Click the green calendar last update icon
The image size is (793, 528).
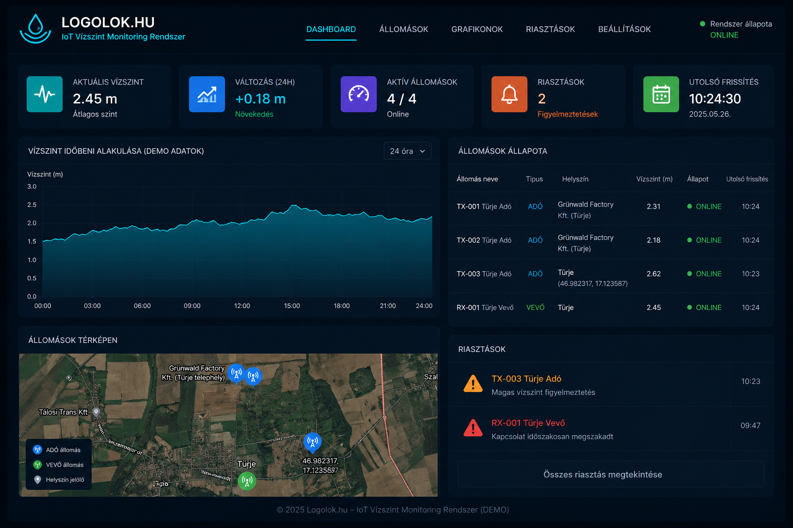tap(661, 94)
